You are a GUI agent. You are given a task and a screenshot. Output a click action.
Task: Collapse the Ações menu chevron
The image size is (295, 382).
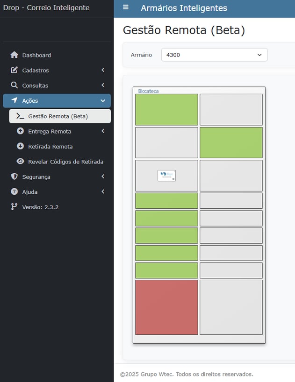pyautogui.click(x=103, y=101)
